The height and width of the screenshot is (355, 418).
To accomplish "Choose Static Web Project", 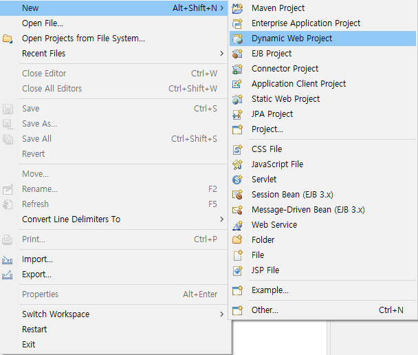I will (x=322, y=99).
